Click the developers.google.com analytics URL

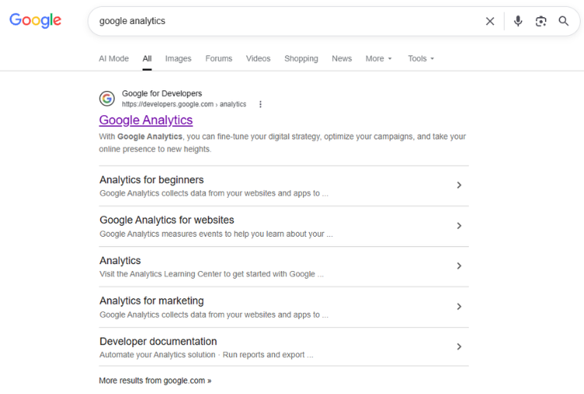pyautogui.click(x=184, y=104)
